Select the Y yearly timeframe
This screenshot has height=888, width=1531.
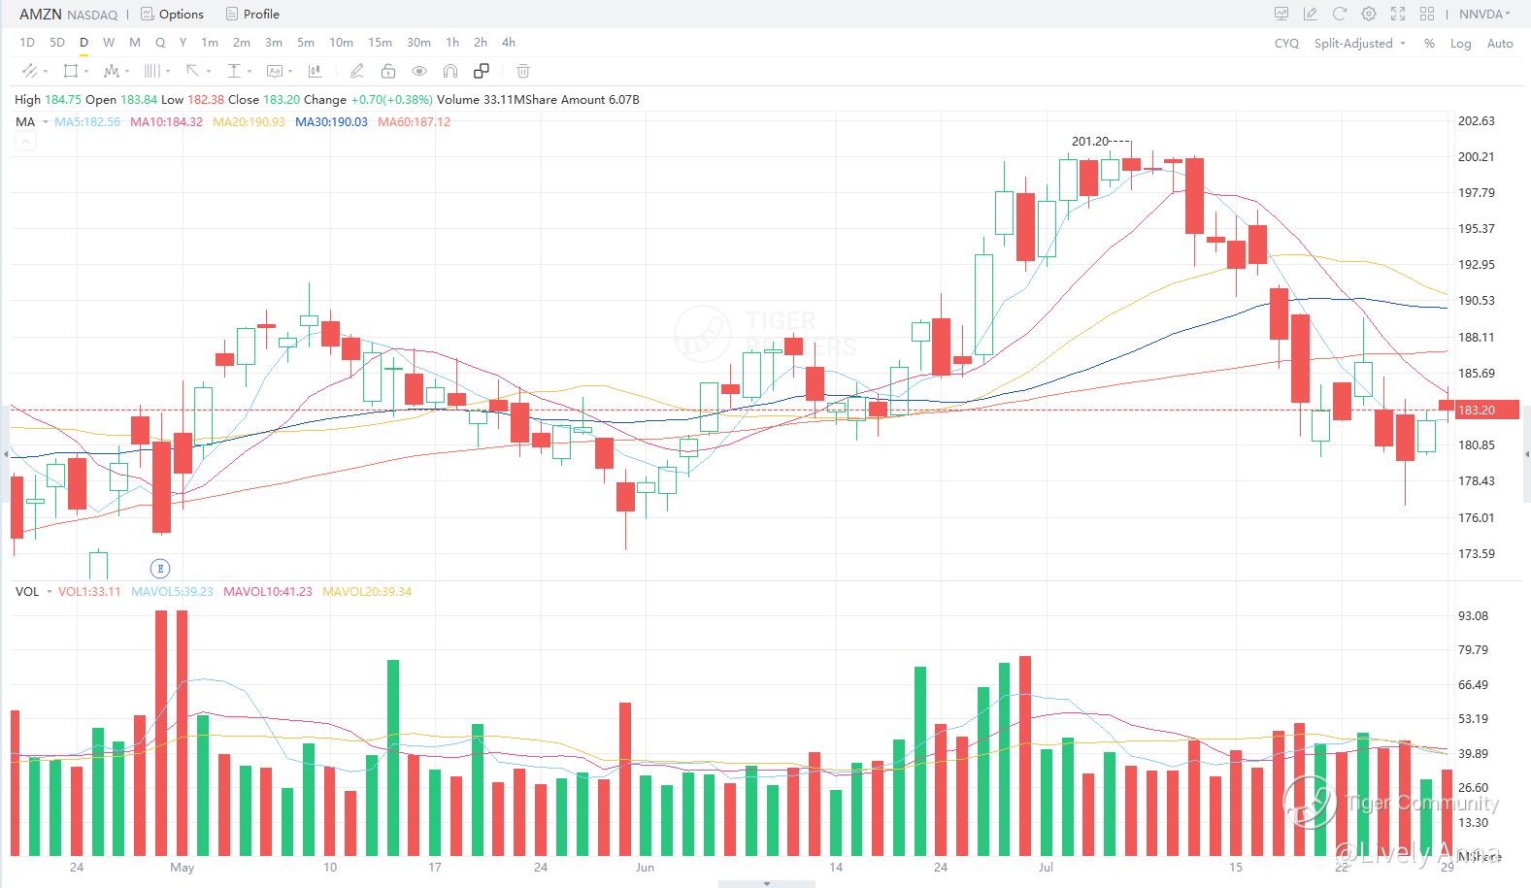click(183, 43)
